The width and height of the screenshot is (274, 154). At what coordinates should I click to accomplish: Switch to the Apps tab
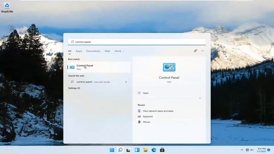click(79, 51)
